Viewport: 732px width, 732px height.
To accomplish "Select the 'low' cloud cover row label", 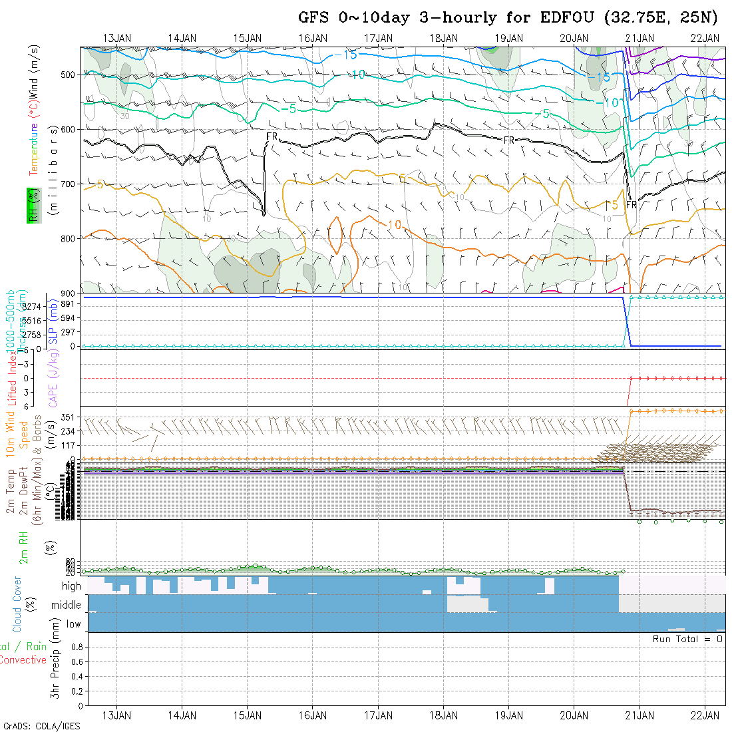I will coord(73,624).
